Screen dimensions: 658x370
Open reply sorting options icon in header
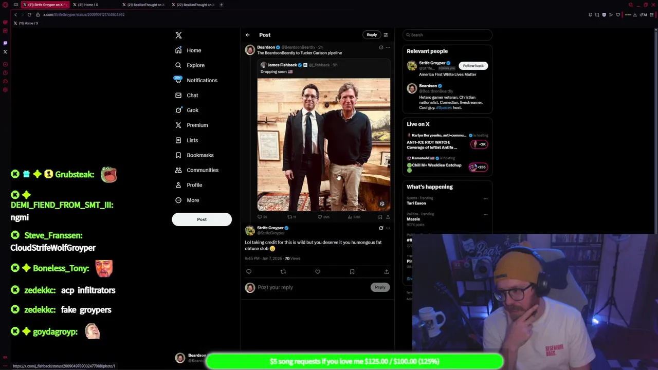pos(386,35)
